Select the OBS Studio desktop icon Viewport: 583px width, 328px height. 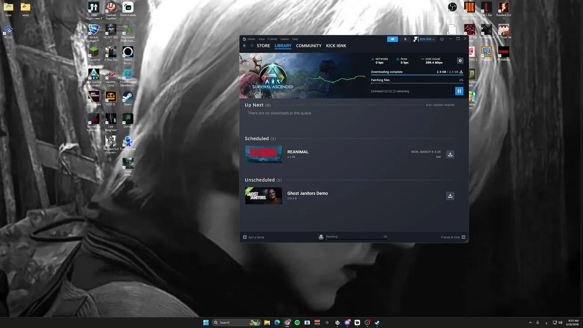click(x=452, y=8)
